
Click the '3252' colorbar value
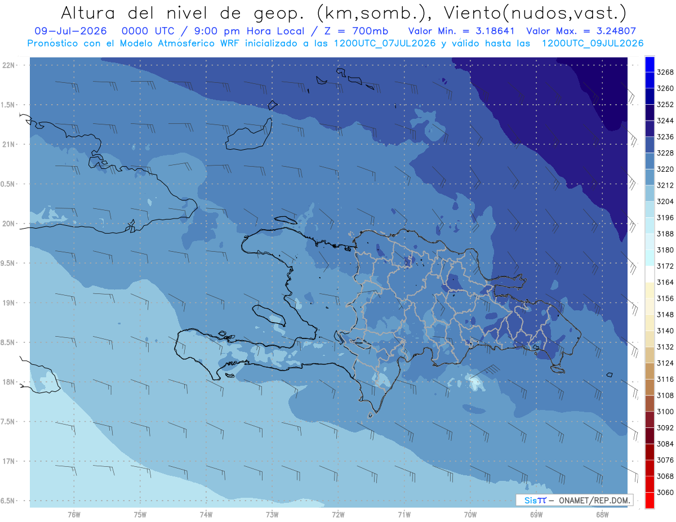[665, 105]
